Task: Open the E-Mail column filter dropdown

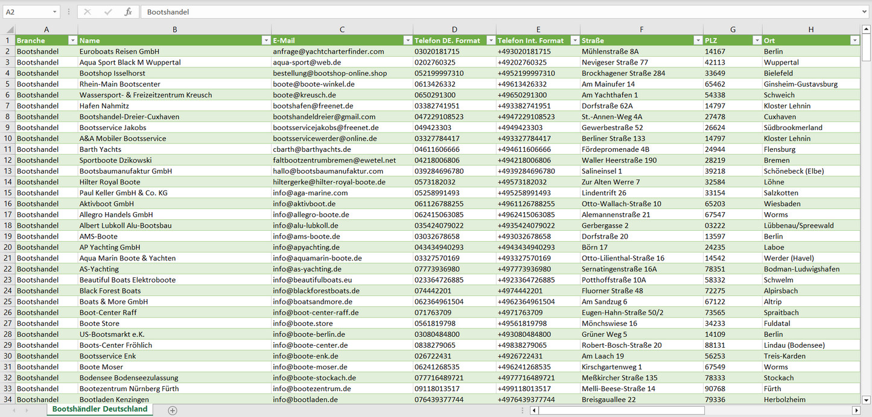Action: click(x=407, y=40)
